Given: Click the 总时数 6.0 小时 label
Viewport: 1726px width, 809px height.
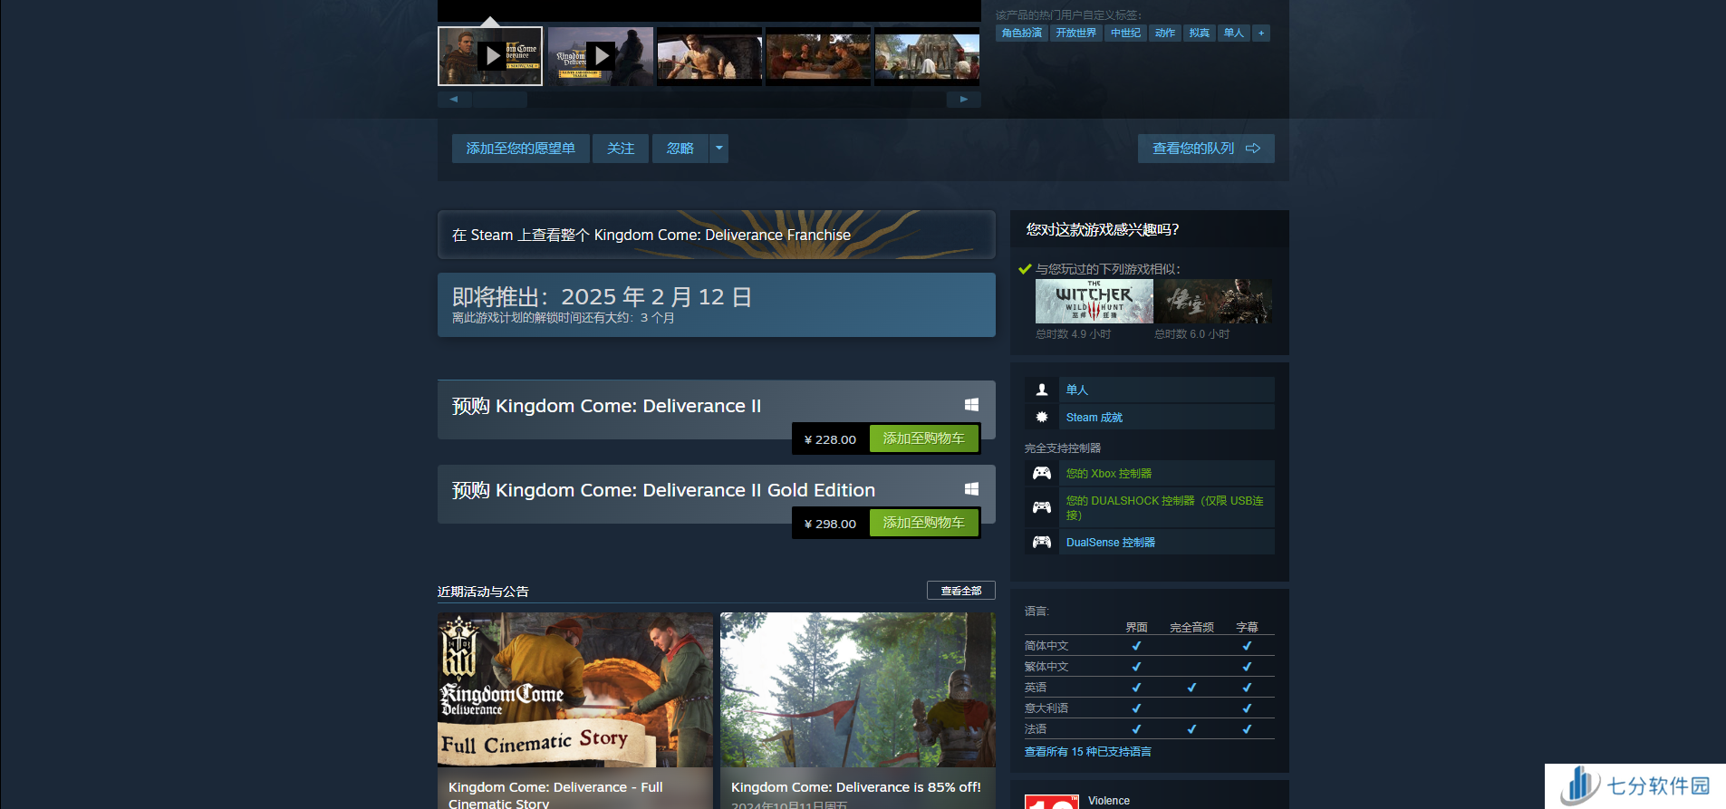Looking at the screenshot, I should click(x=1191, y=334).
